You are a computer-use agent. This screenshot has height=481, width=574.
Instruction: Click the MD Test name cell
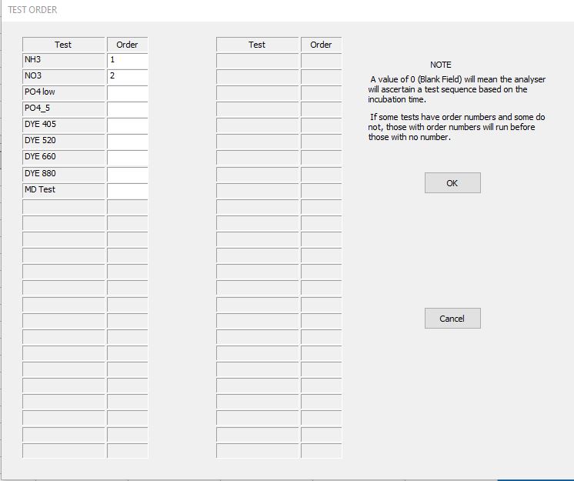63,190
